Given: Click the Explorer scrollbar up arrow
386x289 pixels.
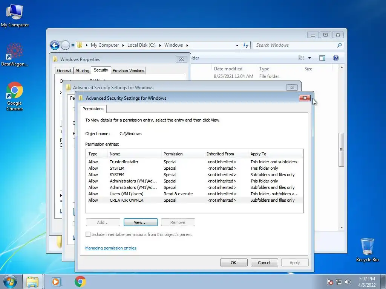Looking at the screenshot, I should coord(342,67).
